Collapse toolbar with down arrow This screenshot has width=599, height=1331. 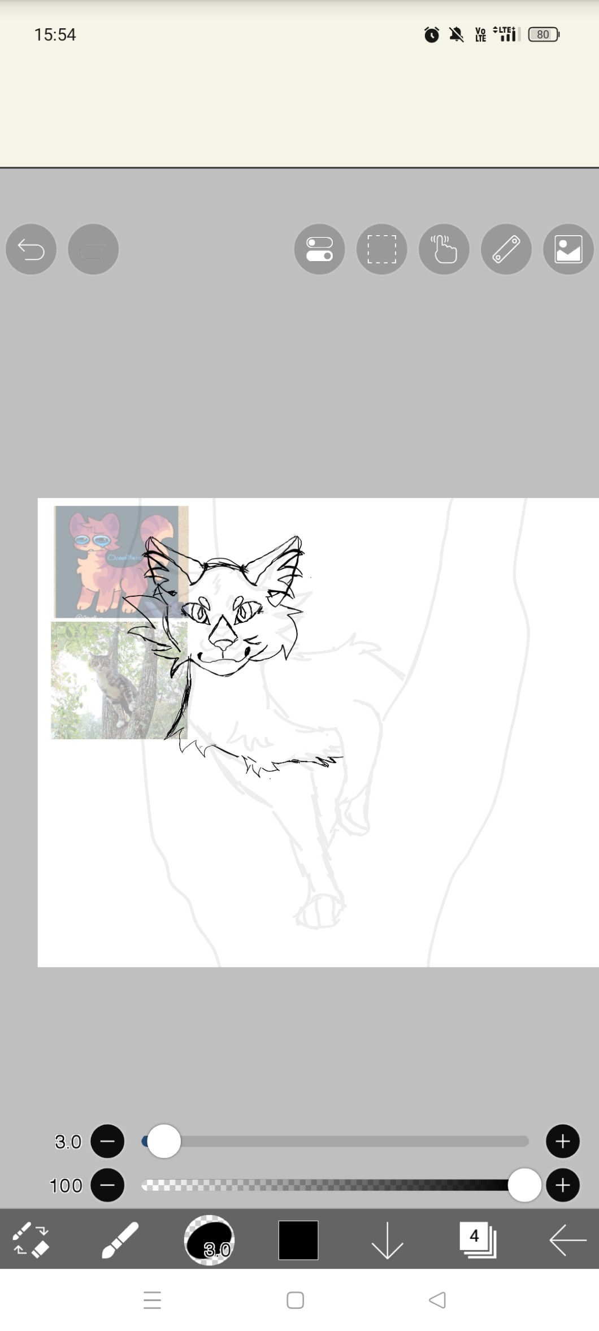coord(387,1239)
